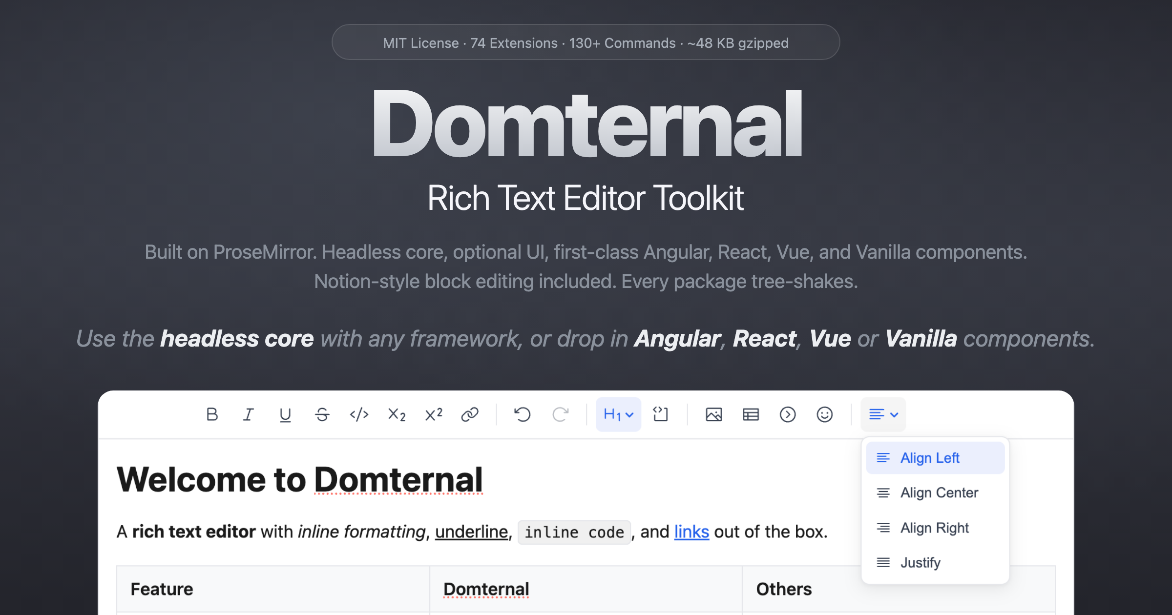The width and height of the screenshot is (1172, 615).
Task: Choose Align Center from the menu
Action: [x=935, y=493]
